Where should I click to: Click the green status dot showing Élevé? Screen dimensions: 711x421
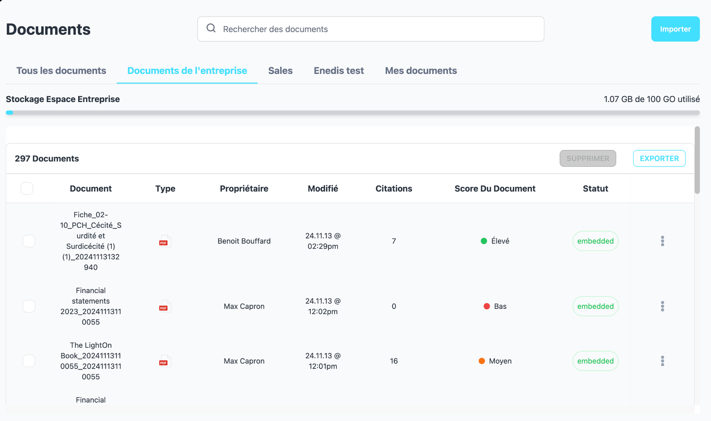click(484, 241)
